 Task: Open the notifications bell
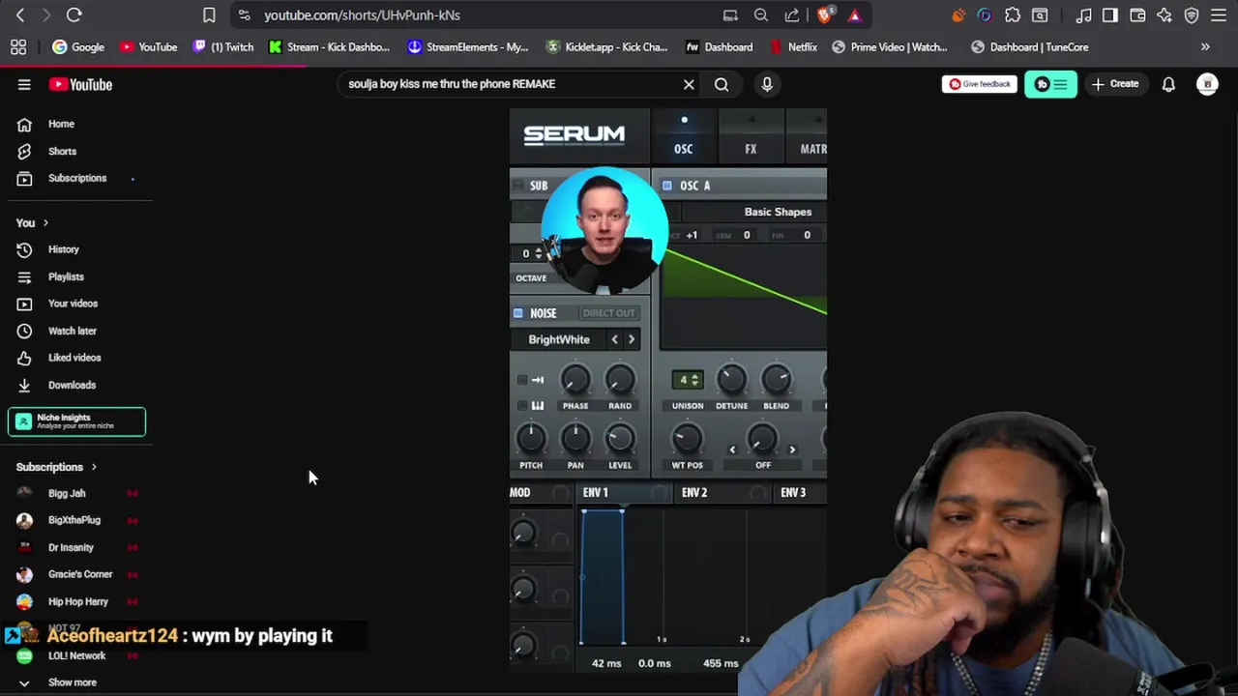click(1168, 84)
